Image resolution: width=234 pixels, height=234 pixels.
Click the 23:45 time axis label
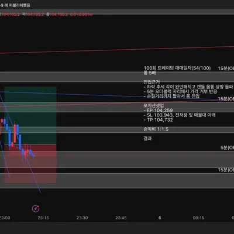click(121, 218)
